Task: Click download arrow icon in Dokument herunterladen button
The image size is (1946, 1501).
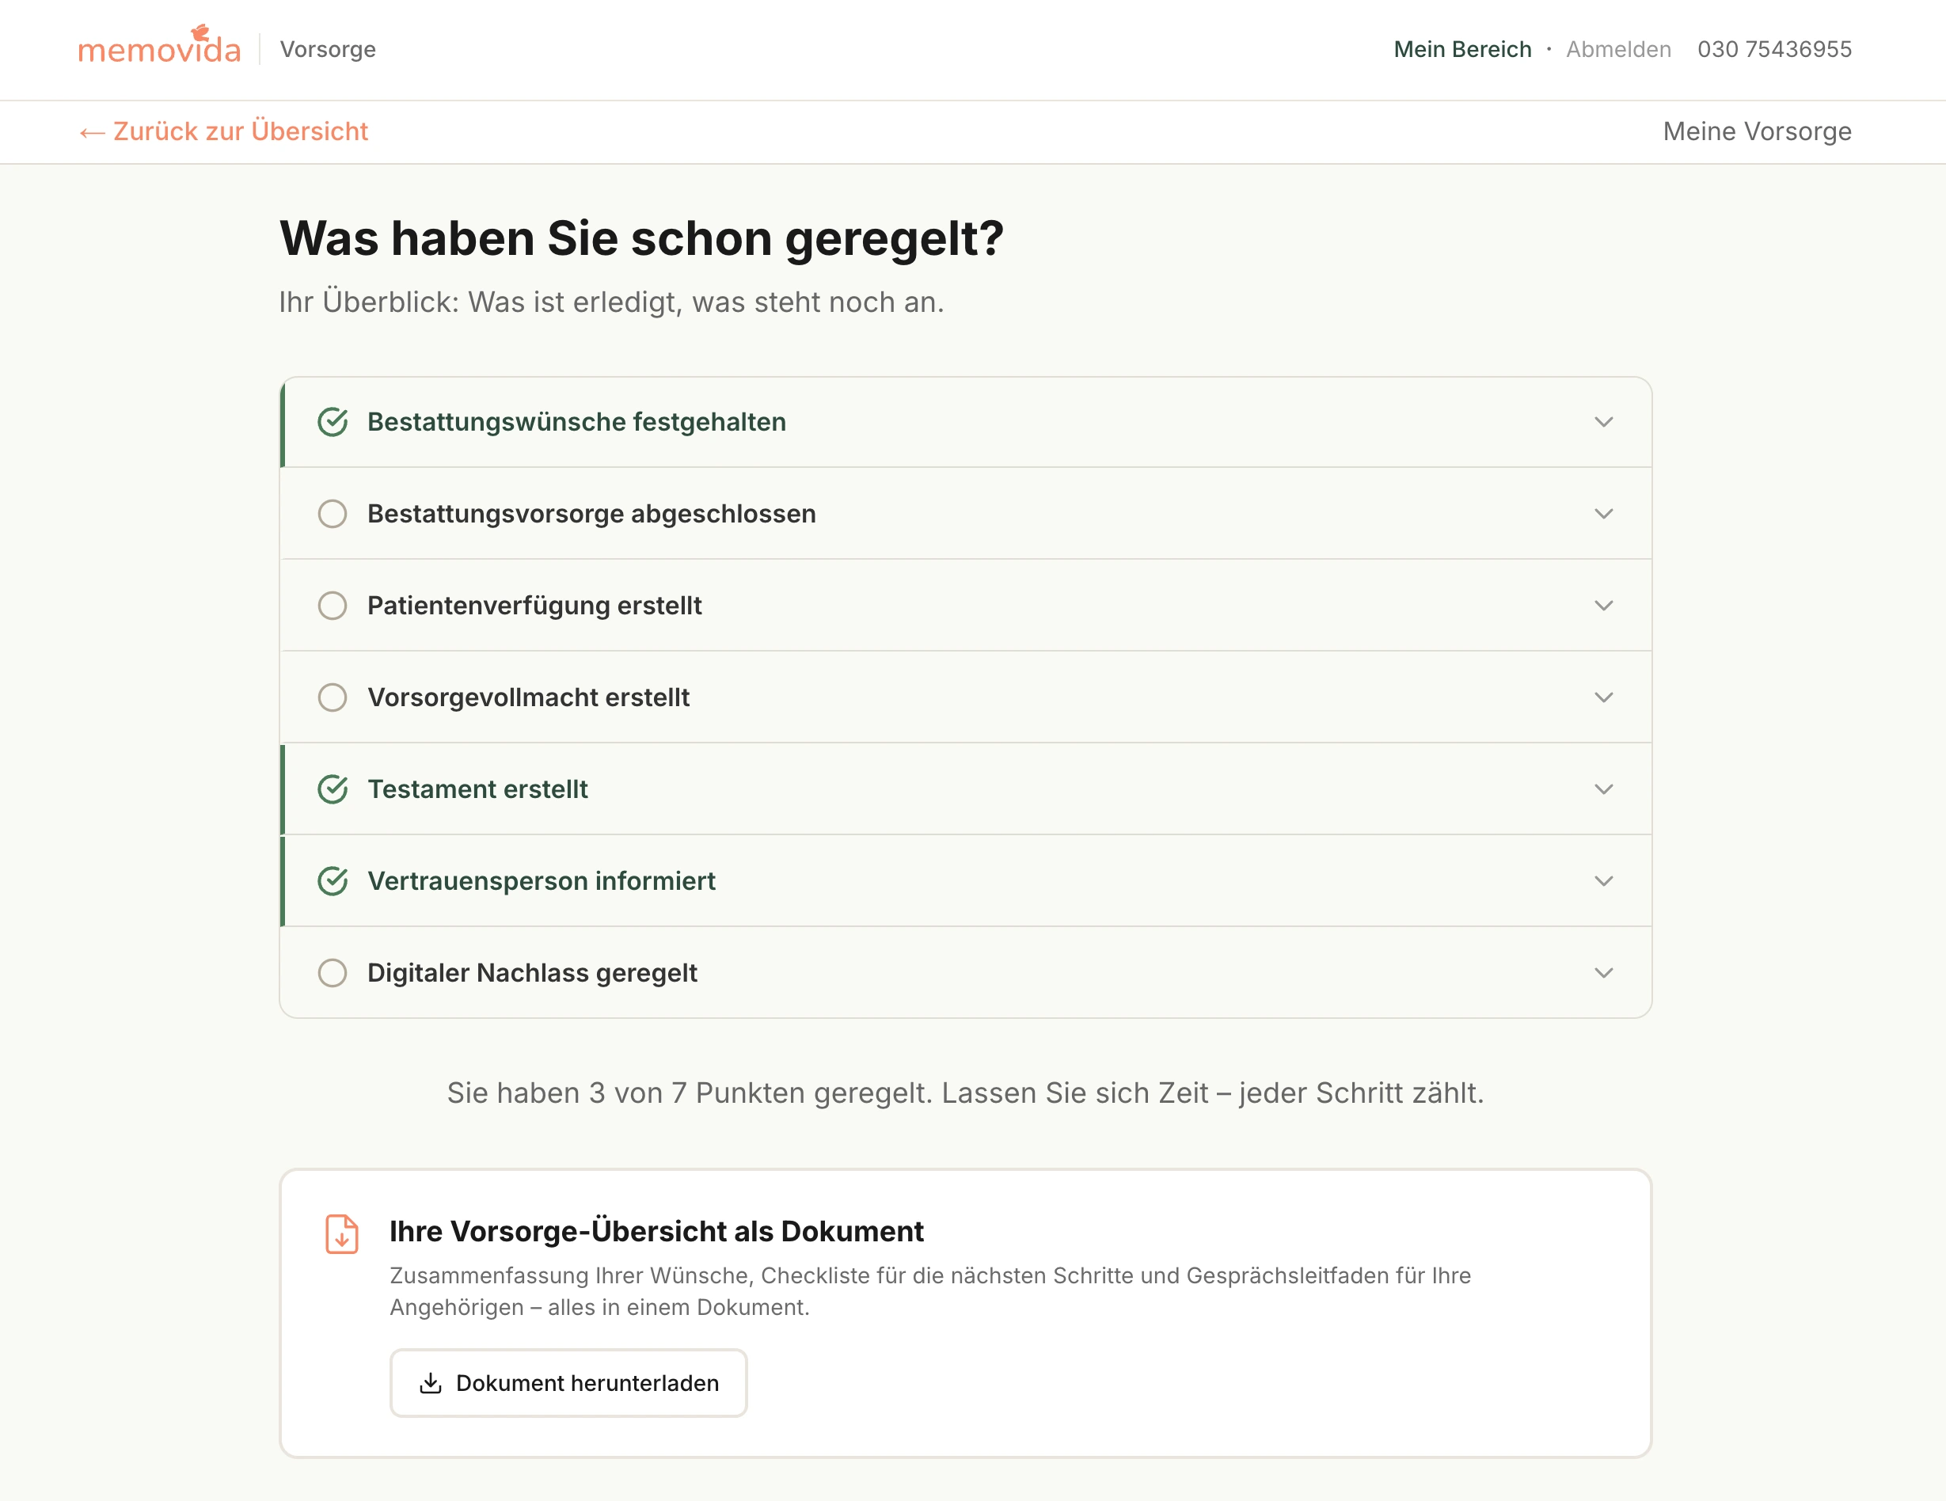Action: pyautogui.click(x=431, y=1382)
